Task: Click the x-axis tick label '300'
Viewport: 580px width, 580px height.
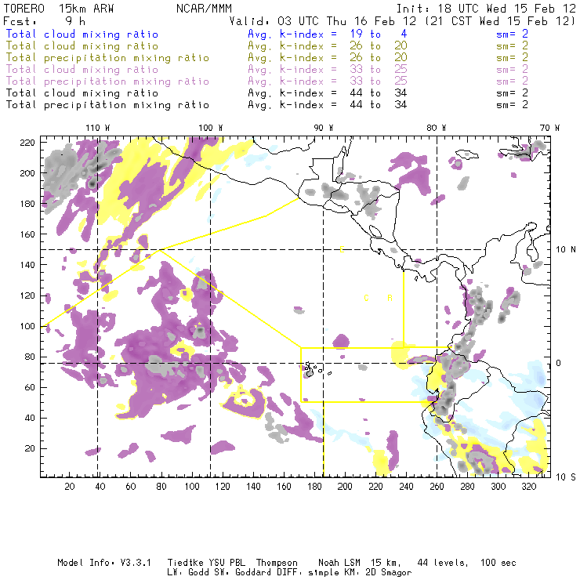Action: 498,487
